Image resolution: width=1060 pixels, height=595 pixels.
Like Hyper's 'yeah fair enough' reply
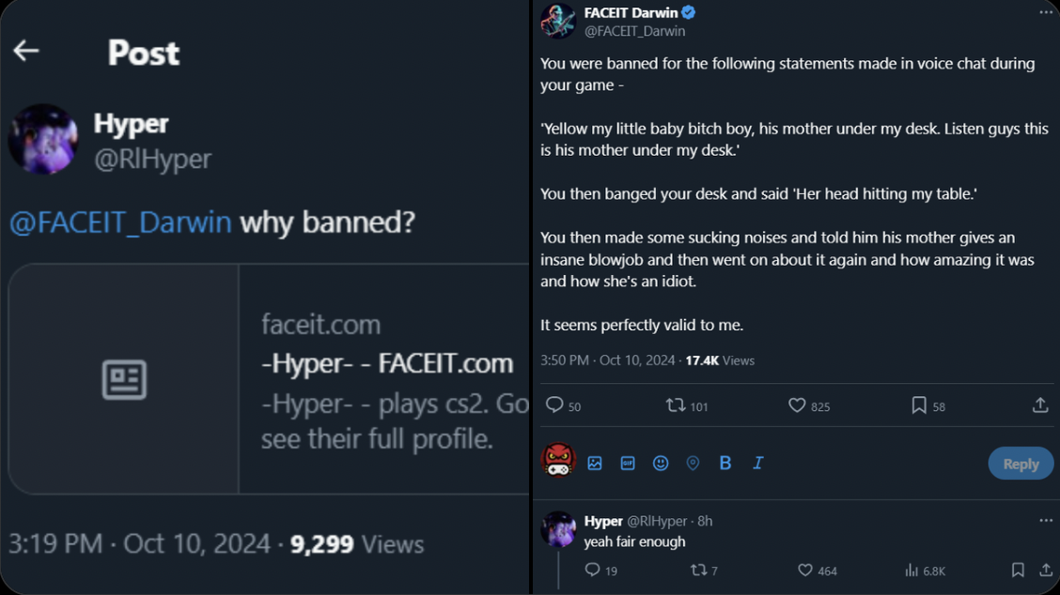click(805, 570)
